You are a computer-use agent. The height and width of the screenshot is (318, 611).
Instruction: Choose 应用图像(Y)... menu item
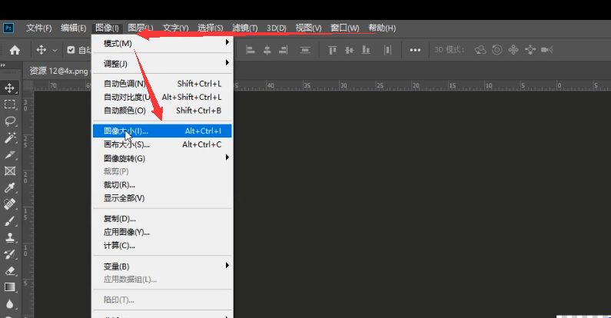pyautogui.click(x=162, y=232)
